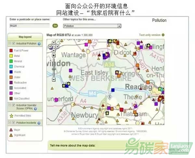Image resolution: width=195 pixels, height=158 pixels.
Task: Pan the map right with arrow button
Action: [x=57, y=46]
